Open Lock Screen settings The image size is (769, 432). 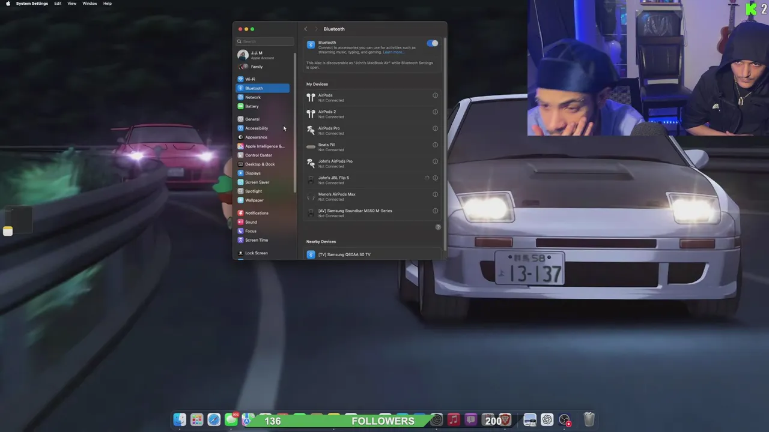(x=263, y=253)
